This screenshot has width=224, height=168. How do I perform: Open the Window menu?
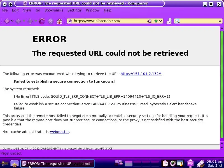pyautogui.click(x=93, y=10)
